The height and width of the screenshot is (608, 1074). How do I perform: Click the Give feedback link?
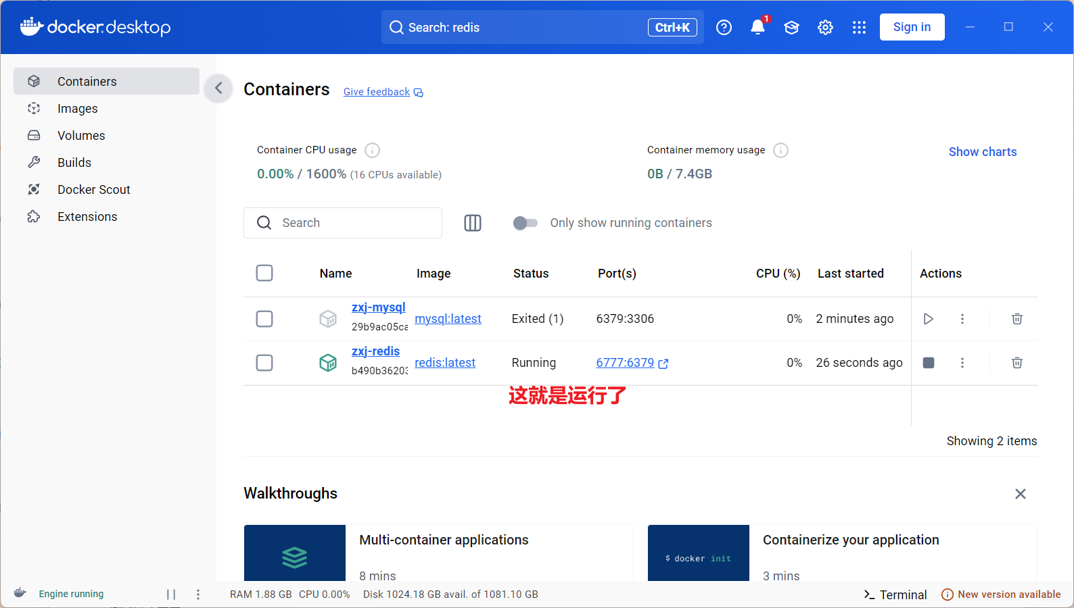coord(383,92)
